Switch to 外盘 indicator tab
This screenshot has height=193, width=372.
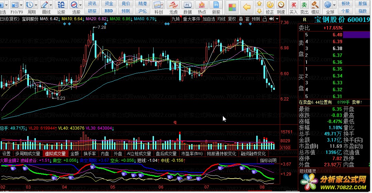tap(118, 154)
